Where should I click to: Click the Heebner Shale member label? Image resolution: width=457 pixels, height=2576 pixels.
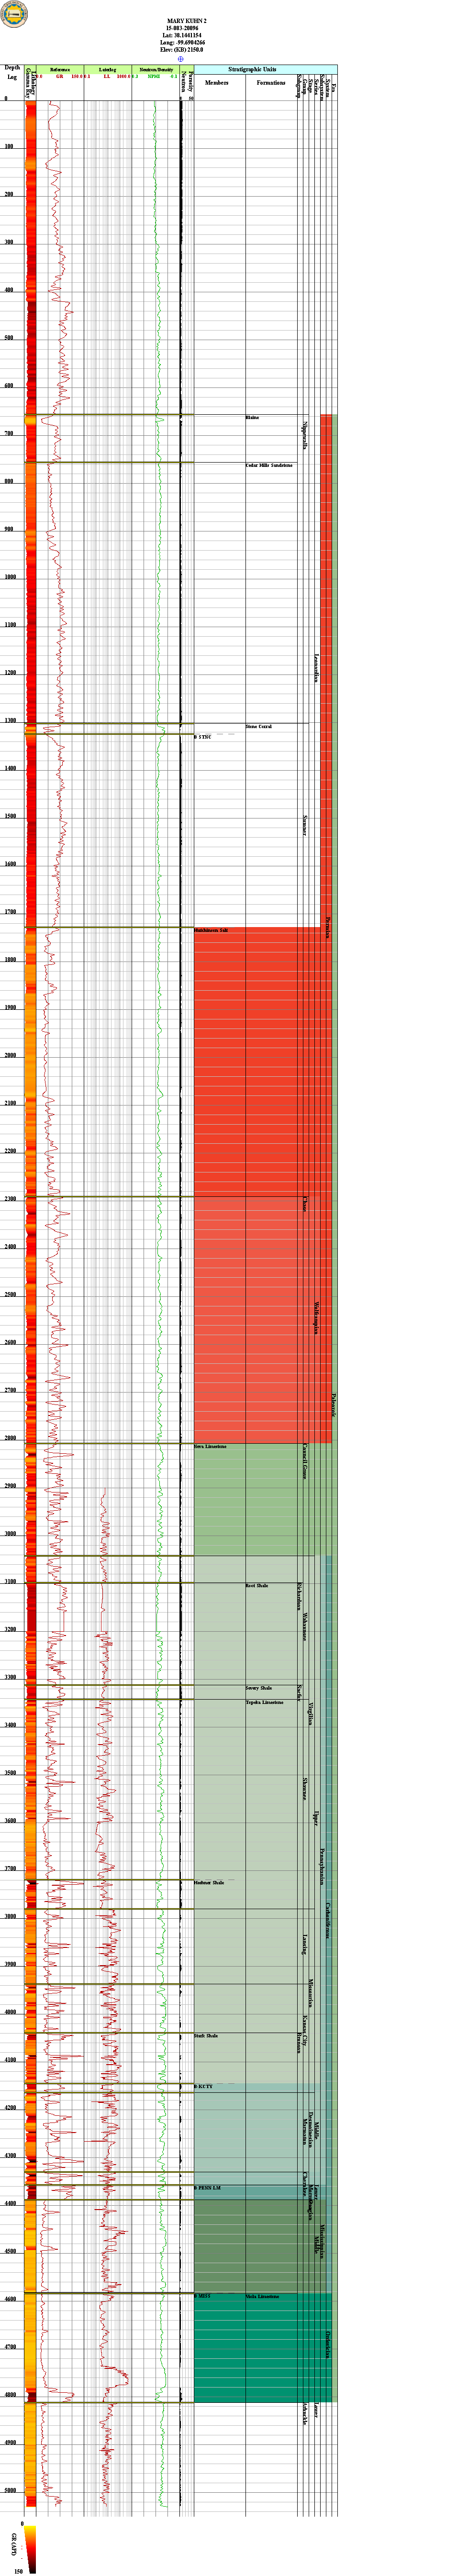209,1882
